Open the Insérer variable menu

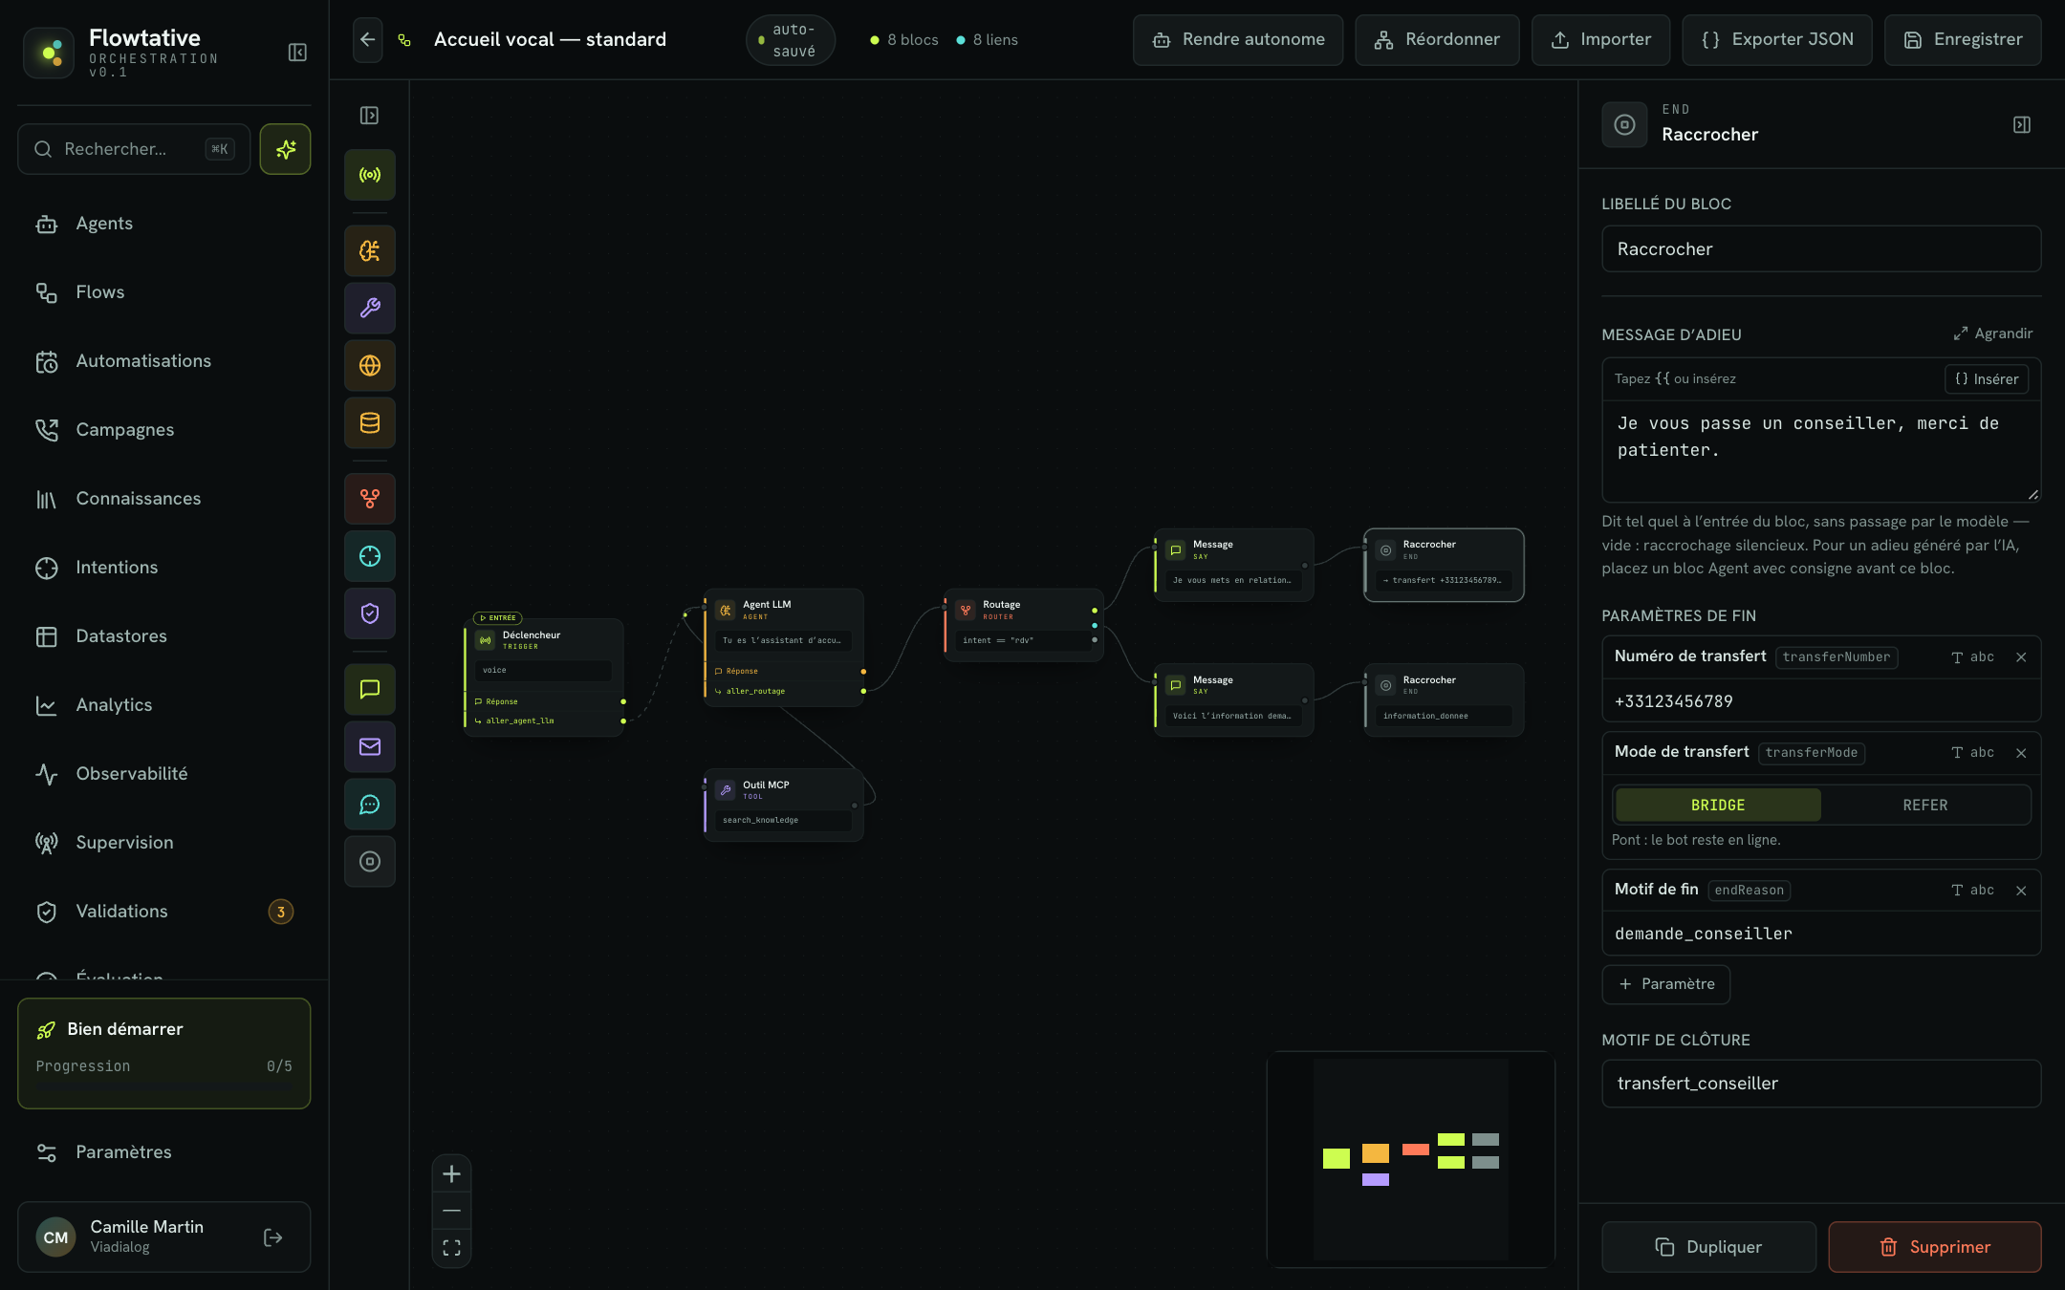click(1987, 379)
